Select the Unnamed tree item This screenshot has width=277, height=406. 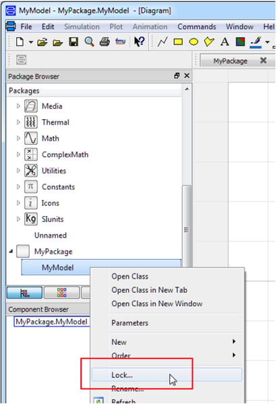(x=51, y=235)
